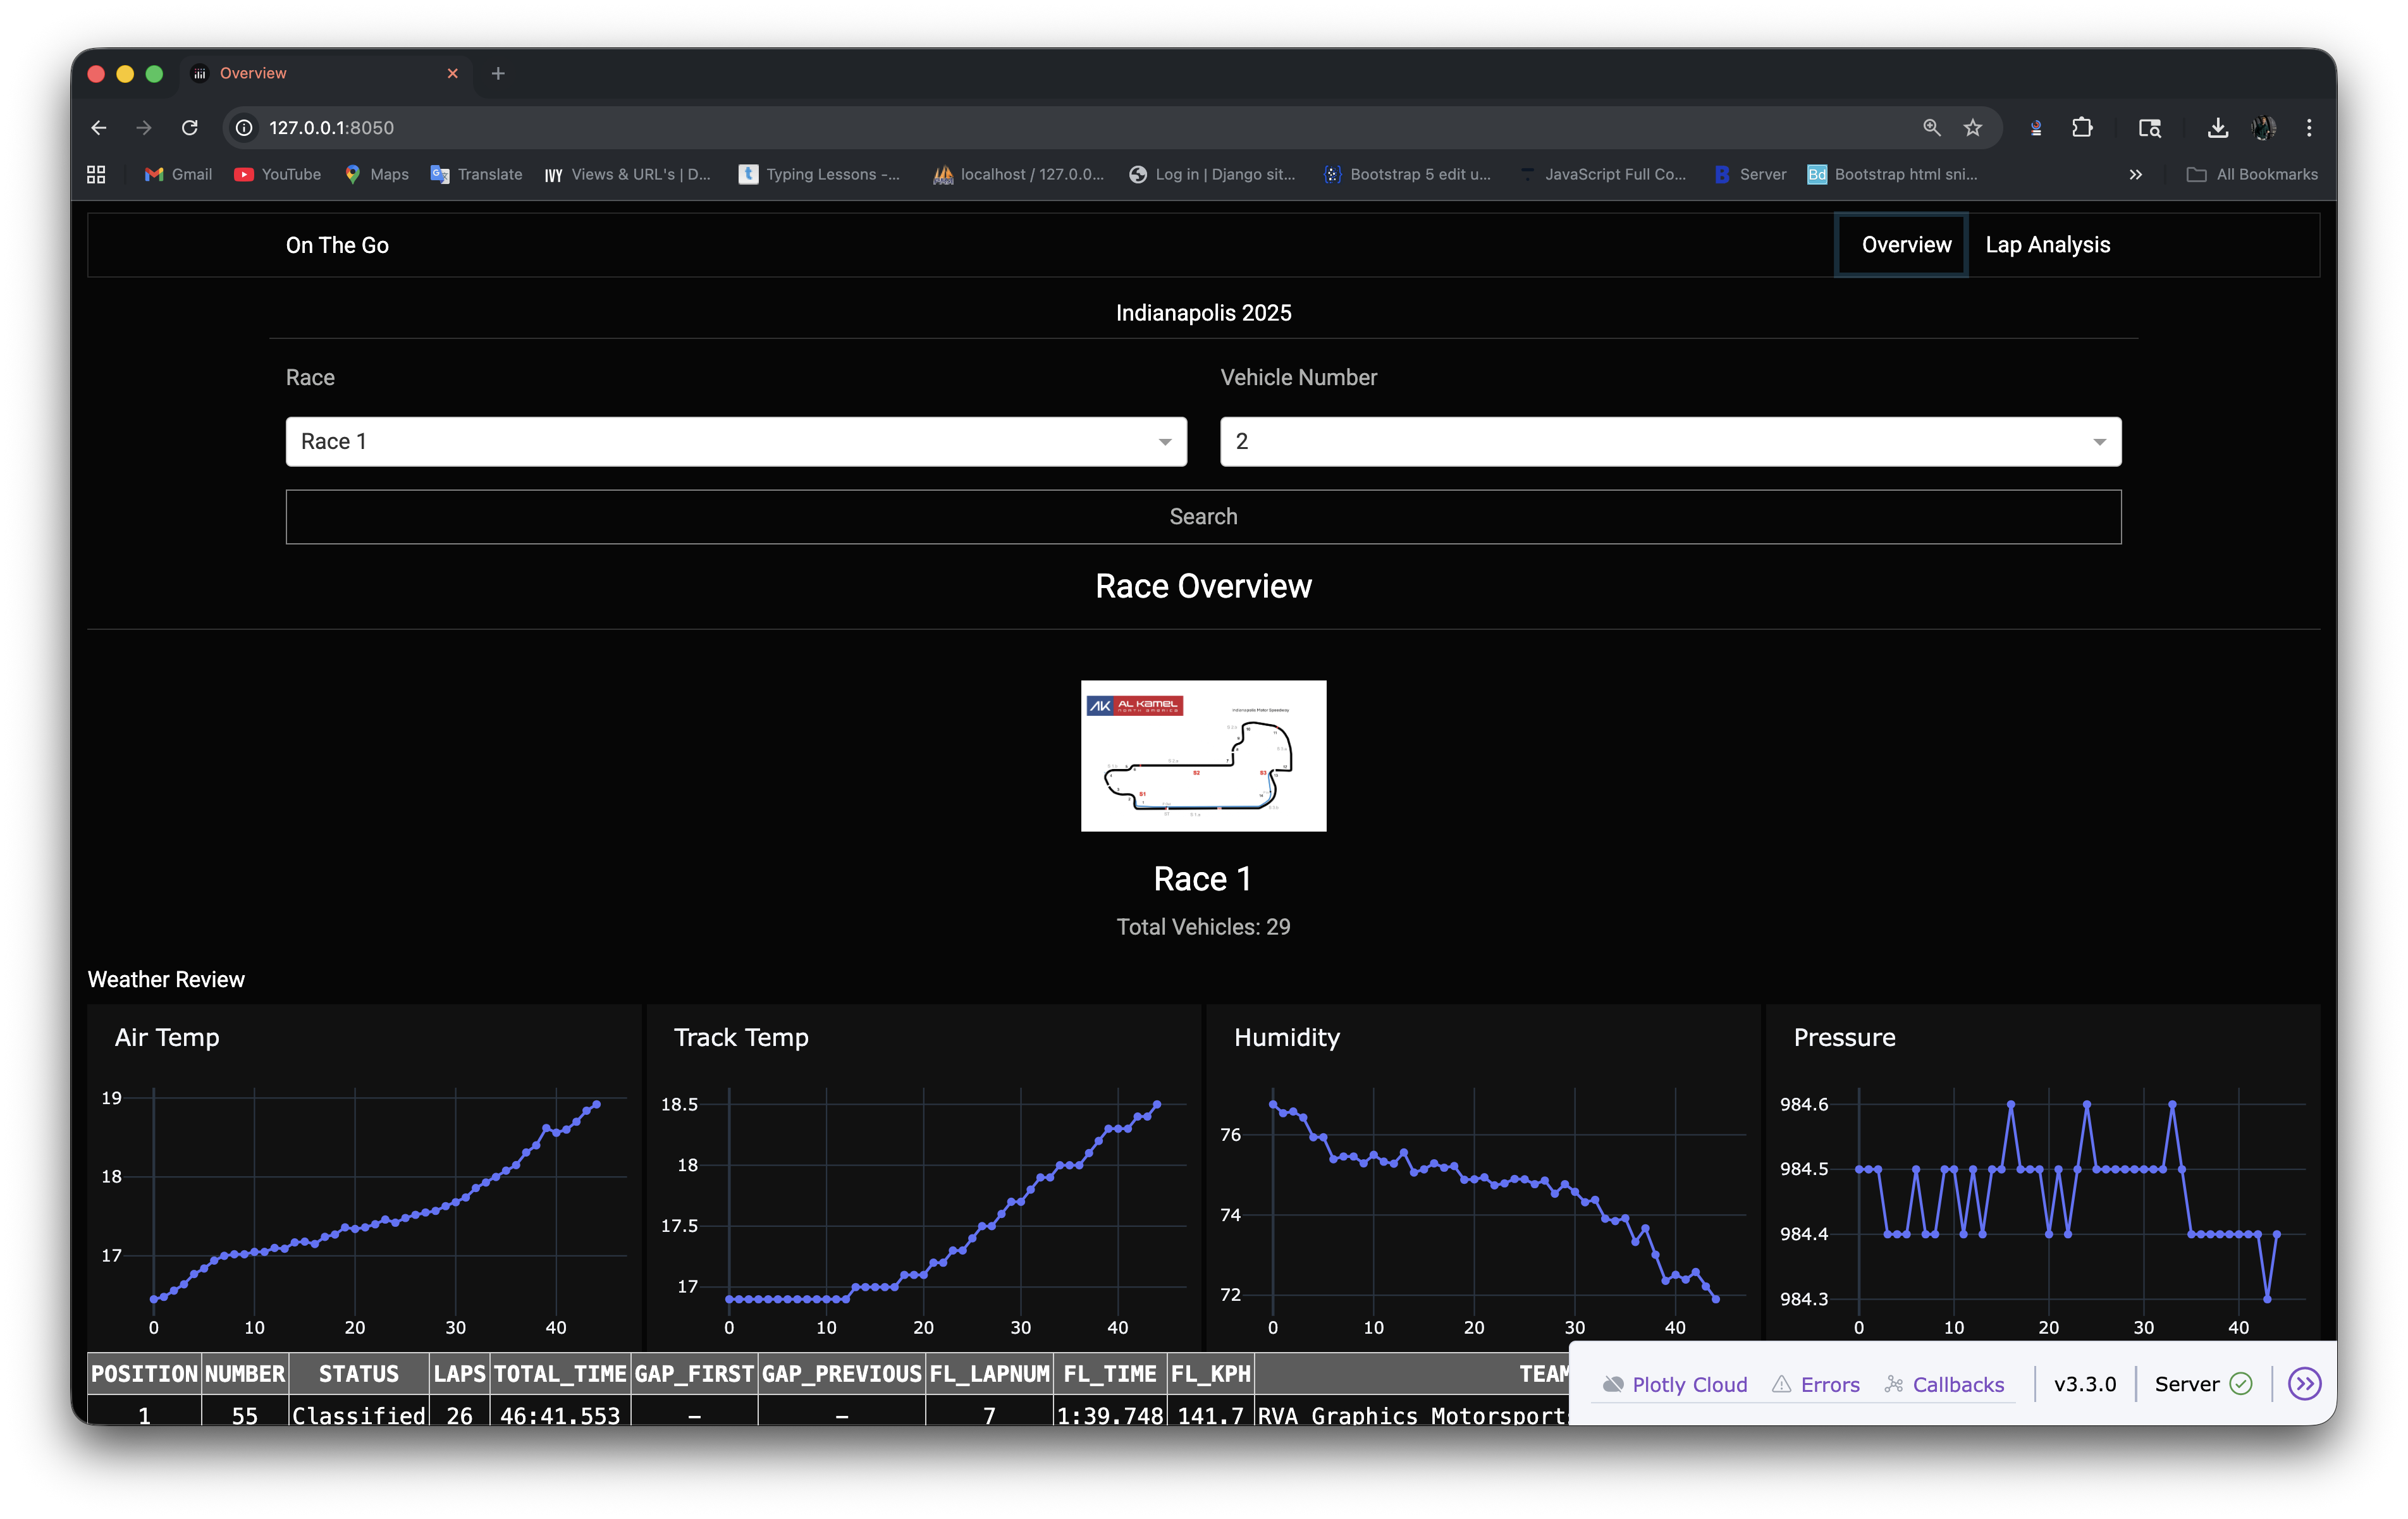2408x1519 pixels.
Task: Open the apps grid bookmark icon
Action: pyautogui.click(x=96, y=175)
